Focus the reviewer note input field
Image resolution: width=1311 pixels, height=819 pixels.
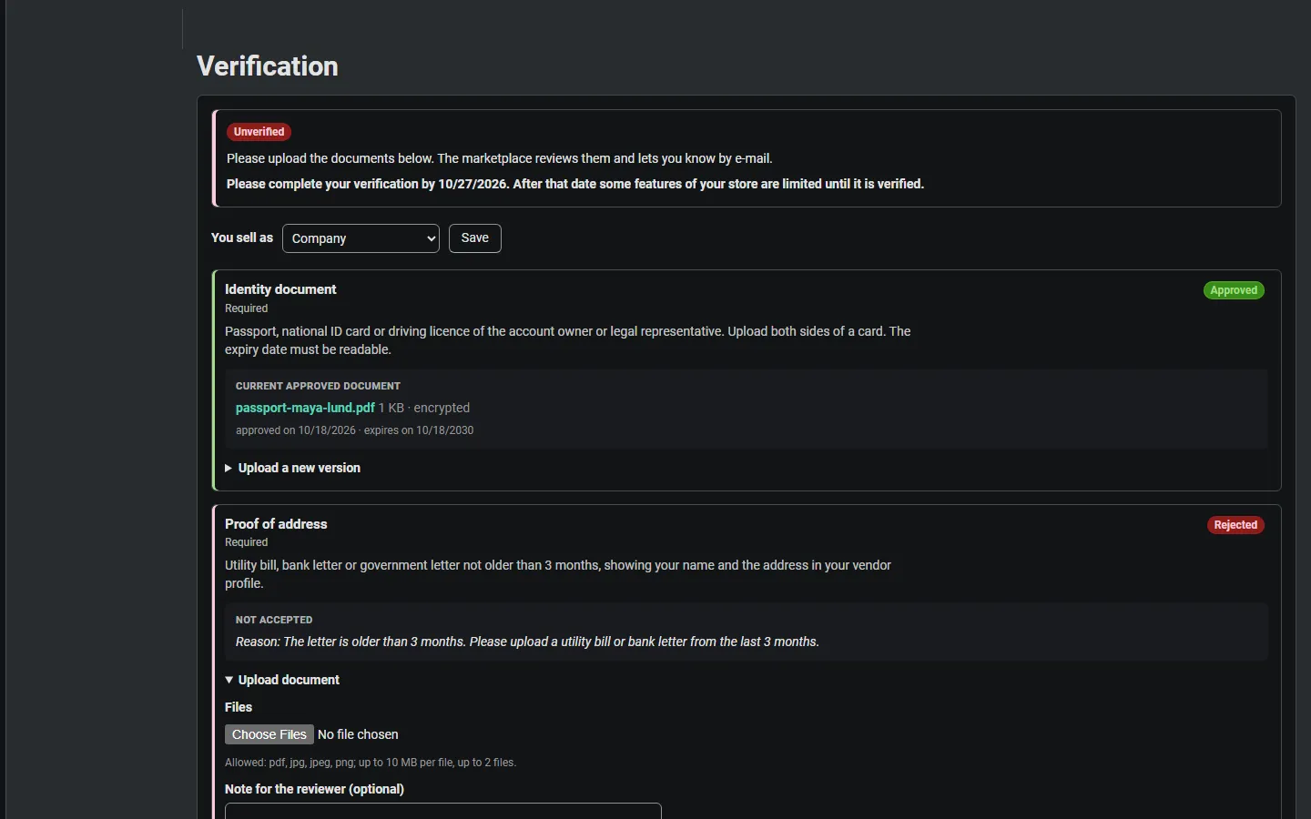pyautogui.click(x=443, y=811)
